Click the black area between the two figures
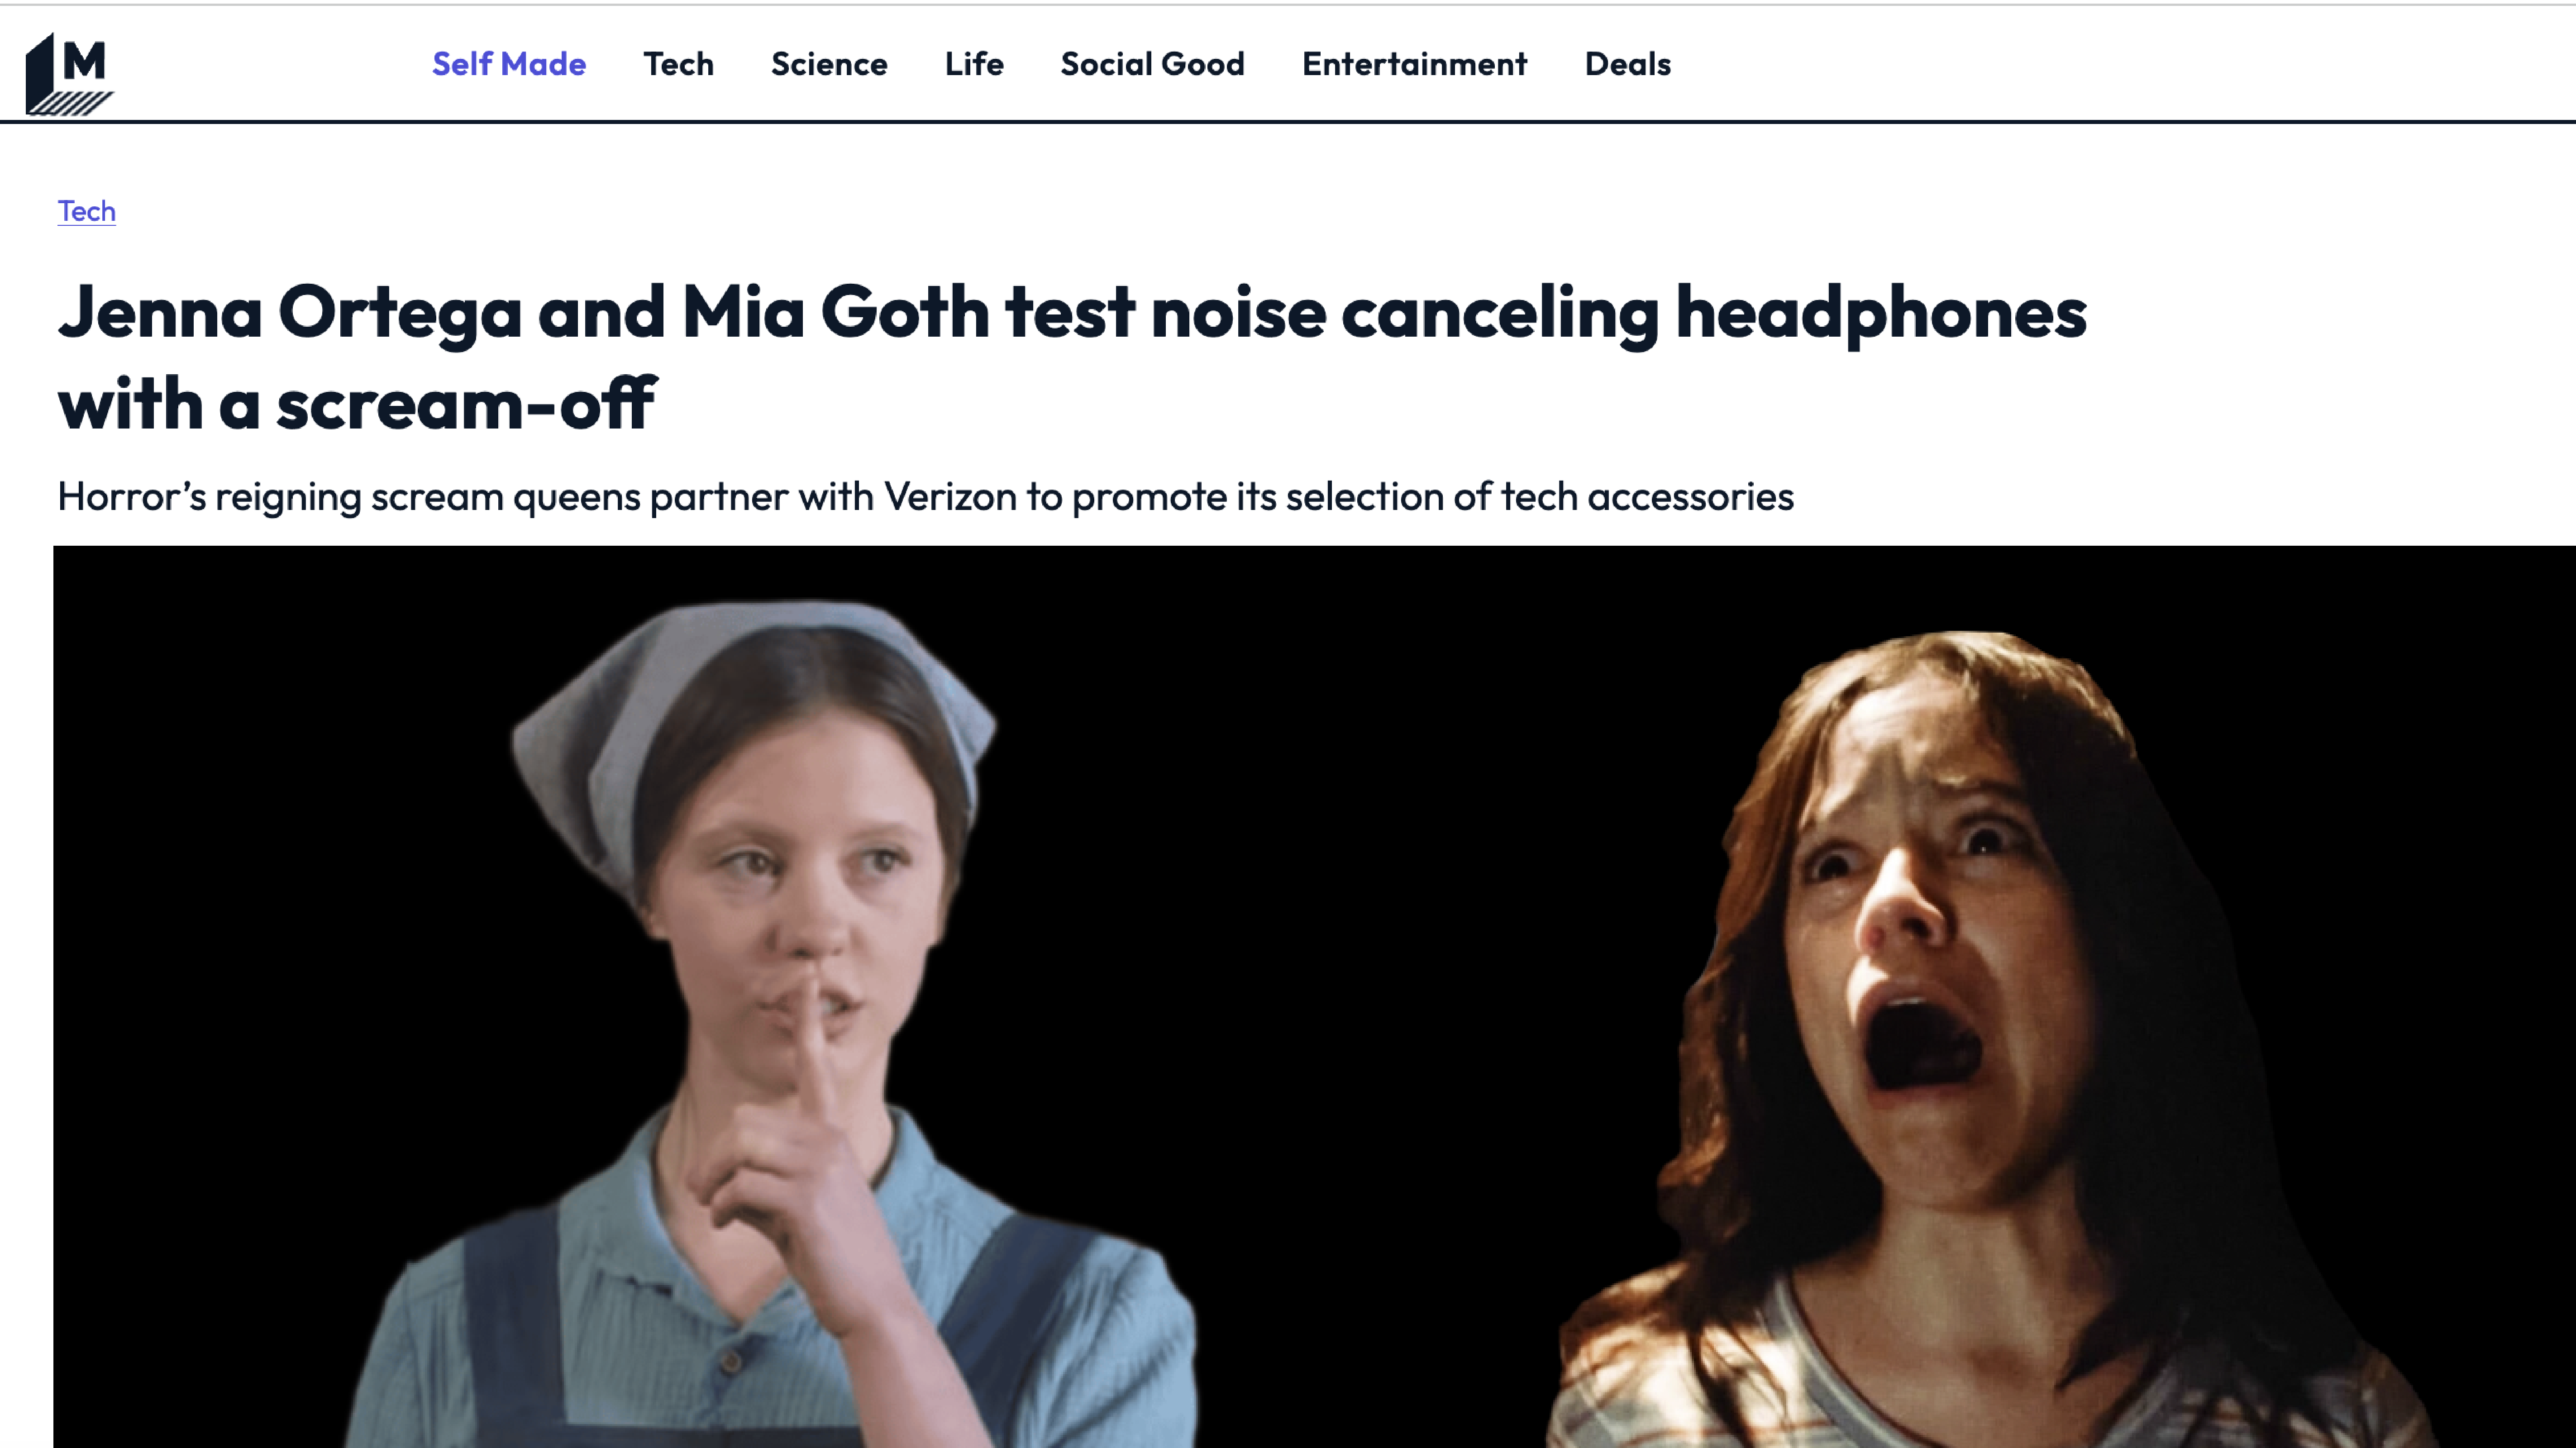The image size is (2576, 1448). click(1380, 950)
